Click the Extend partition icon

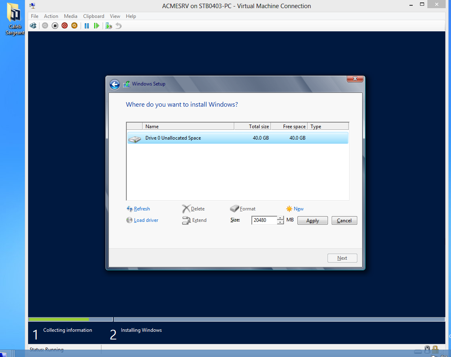(x=186, y=221)
